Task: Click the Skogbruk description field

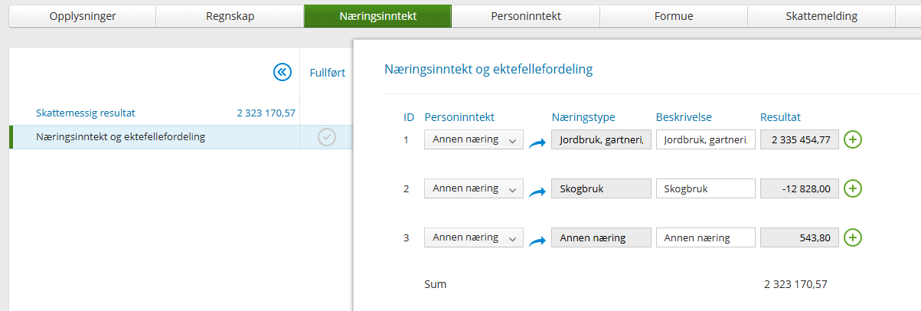Action: pyautogui.click(x=706, y=188)
